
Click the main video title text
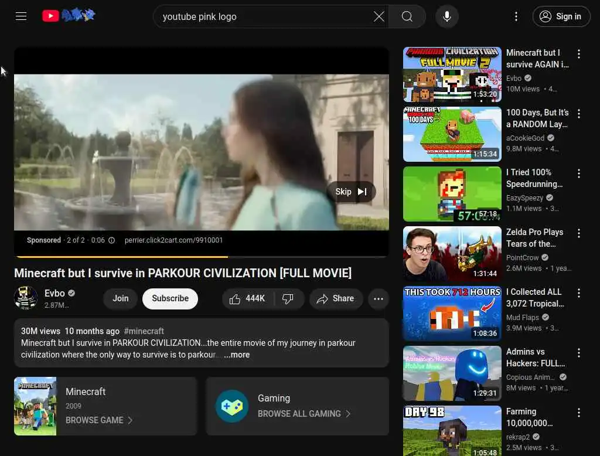pos(183,273)
